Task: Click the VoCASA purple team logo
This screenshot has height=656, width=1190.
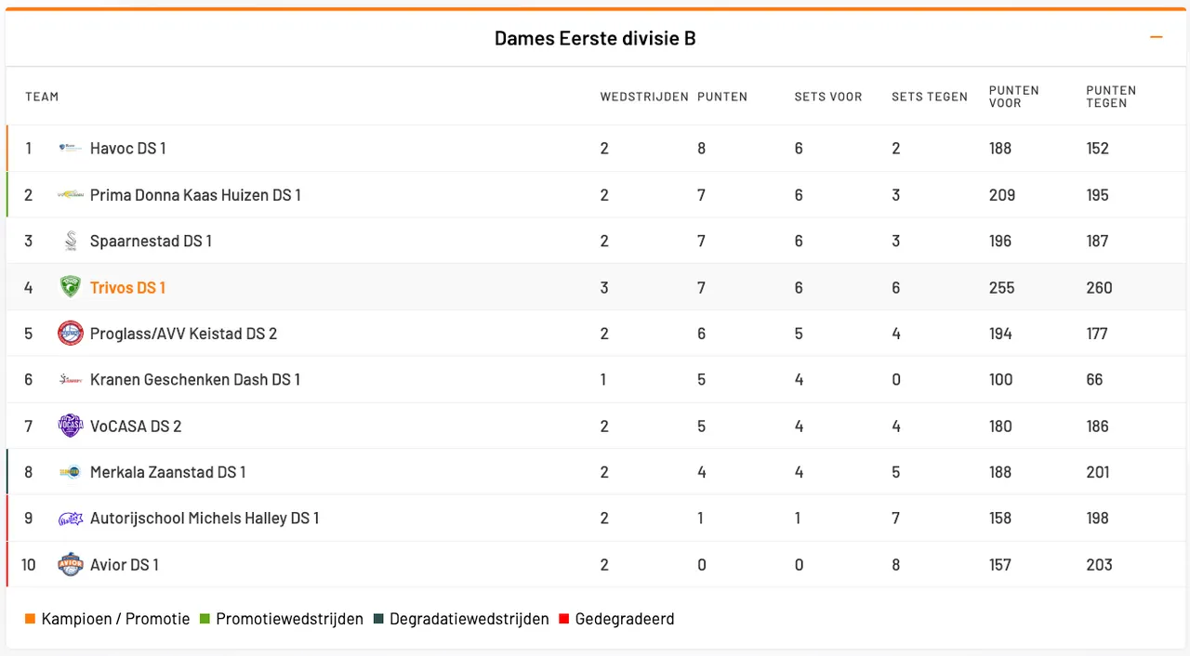Action: (x=71, y=426)
